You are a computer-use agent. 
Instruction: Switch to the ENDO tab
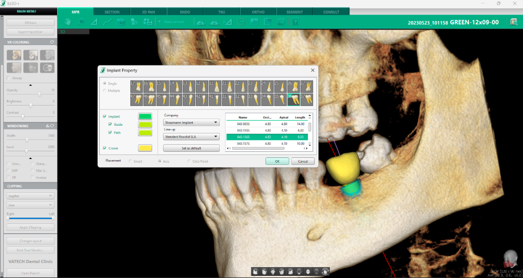click(x=185, y=11)
